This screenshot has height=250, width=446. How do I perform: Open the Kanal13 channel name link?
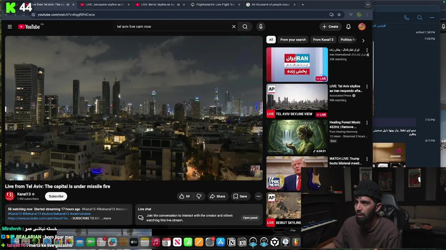click(x=24, y=194)
